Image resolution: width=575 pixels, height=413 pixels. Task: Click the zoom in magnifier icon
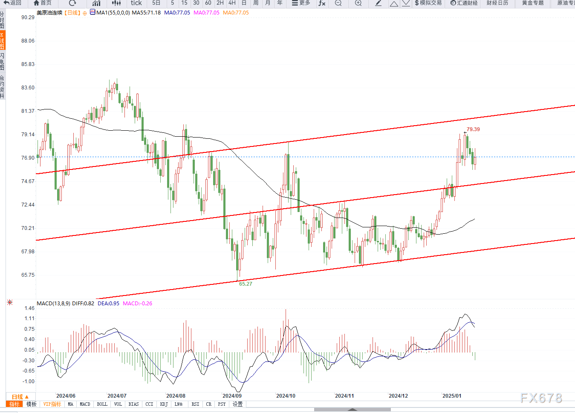pos(358,3)
